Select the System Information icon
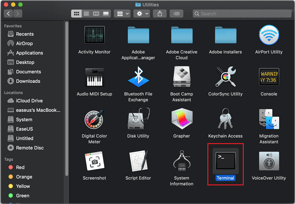Screen dimensions: 295x204 (x=182, y=161)
